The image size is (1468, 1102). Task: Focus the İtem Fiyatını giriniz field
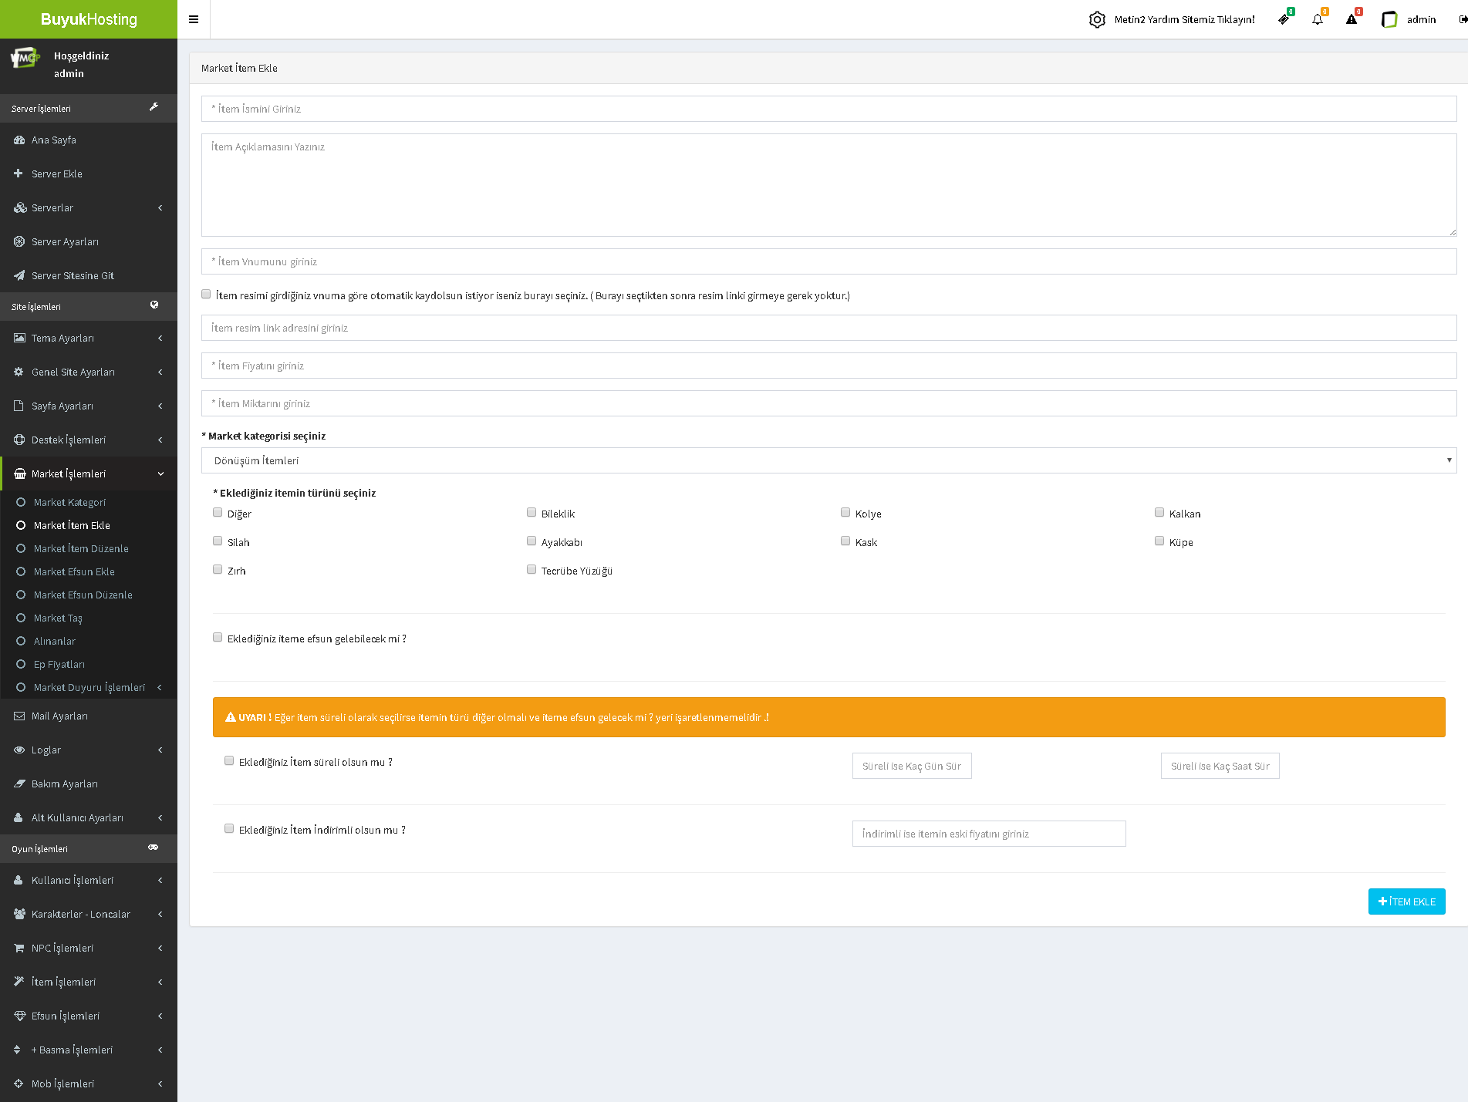(828, 366)
